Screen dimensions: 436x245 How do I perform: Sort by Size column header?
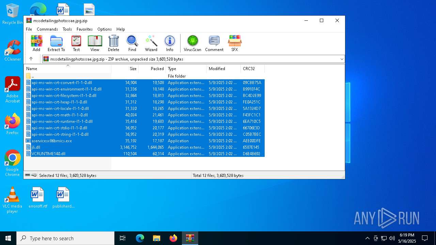tap(125, 69)
